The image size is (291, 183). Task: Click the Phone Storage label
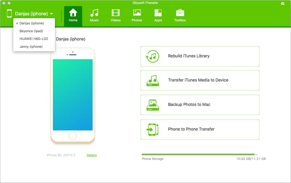pyautogui.click(x=152, y=159)
